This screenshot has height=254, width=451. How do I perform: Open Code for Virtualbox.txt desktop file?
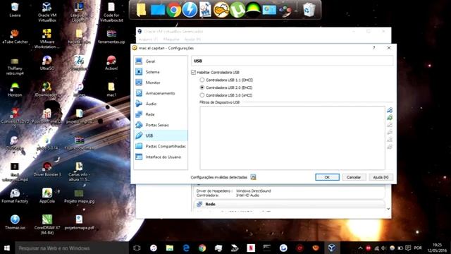coord(111,12)
